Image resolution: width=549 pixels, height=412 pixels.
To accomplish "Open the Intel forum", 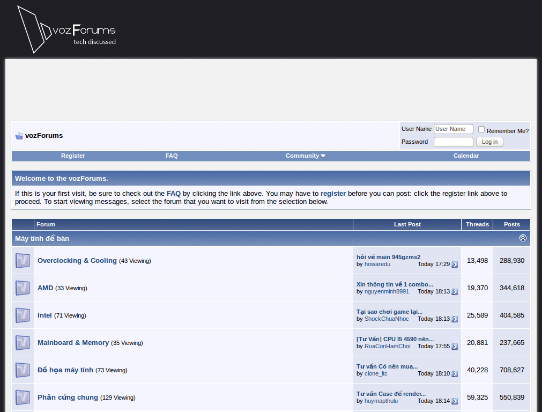I will point(44,315).
